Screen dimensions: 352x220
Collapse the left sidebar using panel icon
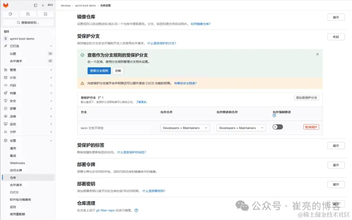point(35,5)
